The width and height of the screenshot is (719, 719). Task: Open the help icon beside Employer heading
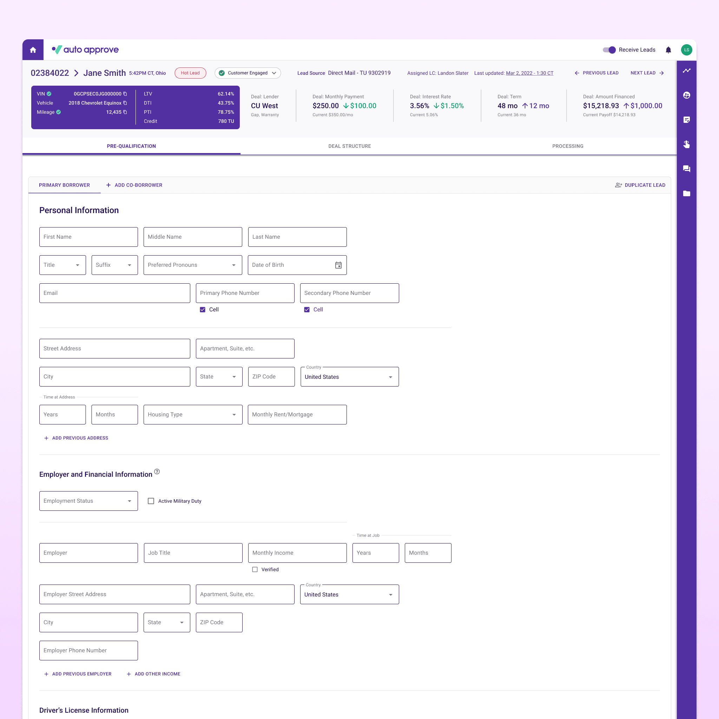tap(157, 471)
